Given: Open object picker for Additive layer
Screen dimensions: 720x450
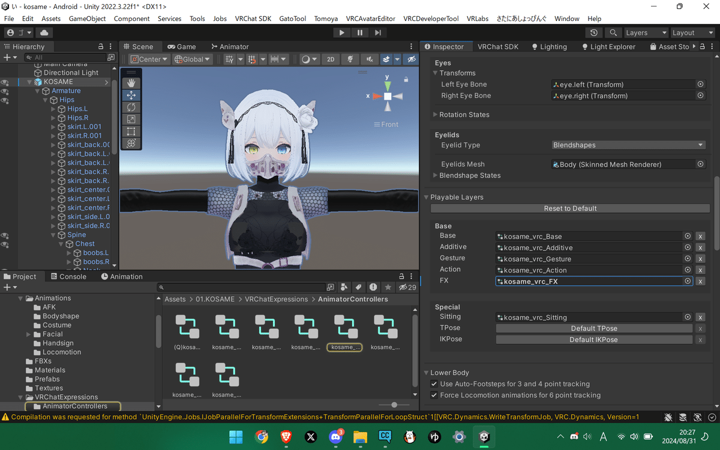Looking at the screenshot, I should [x=688, y=248].
